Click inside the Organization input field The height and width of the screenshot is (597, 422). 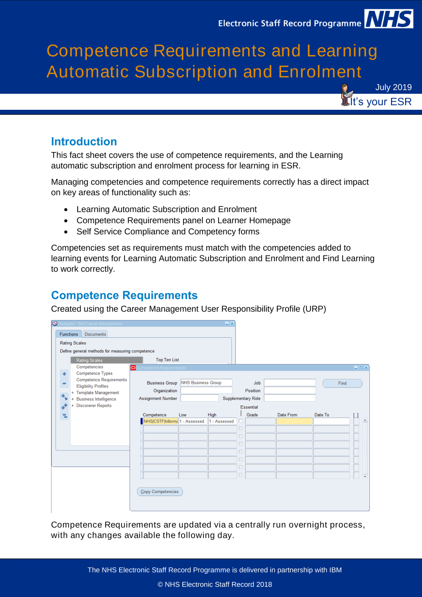coord(206,391)
